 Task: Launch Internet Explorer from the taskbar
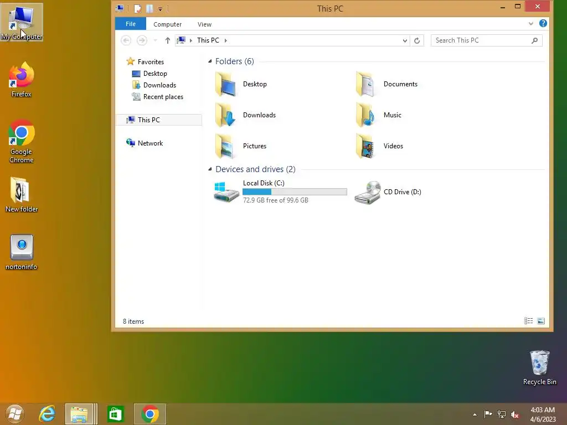point(47,414)
